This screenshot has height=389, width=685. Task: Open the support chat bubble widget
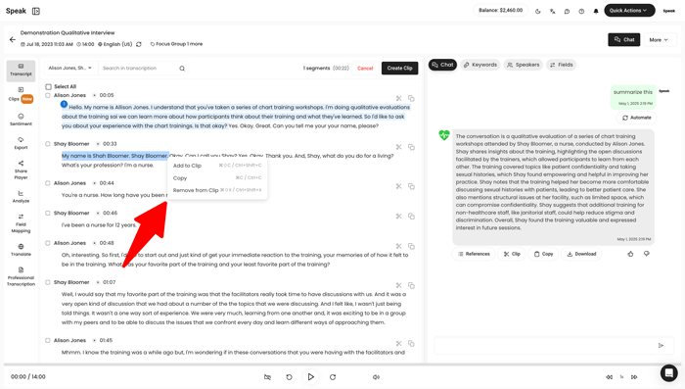668,372
